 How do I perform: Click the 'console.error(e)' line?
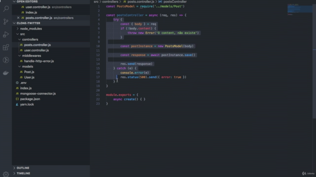[x=135, y=73]
